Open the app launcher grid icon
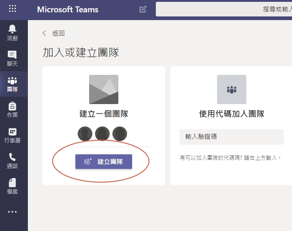 tap(12, 9)
